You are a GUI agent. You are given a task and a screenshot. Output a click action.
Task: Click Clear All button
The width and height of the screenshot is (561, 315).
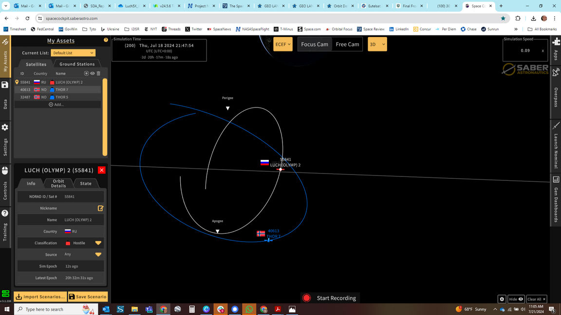click(x=536, y=299)
